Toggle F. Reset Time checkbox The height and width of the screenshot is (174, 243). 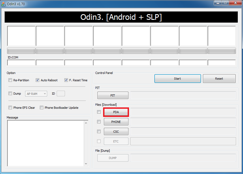(x=66, y=80)
